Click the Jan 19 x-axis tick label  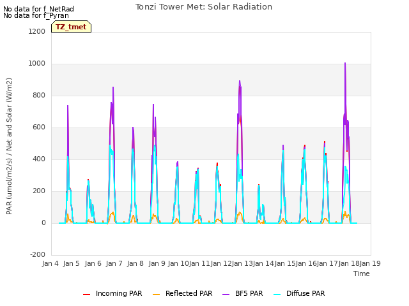(370, 263)
